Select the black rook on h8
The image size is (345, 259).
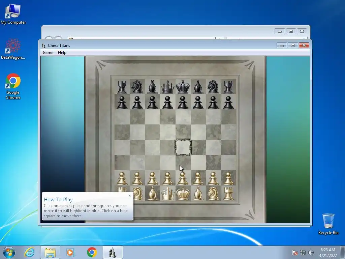point(228,87)
